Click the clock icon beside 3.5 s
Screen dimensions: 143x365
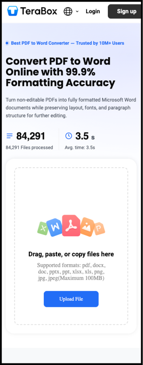click(69, 136)
